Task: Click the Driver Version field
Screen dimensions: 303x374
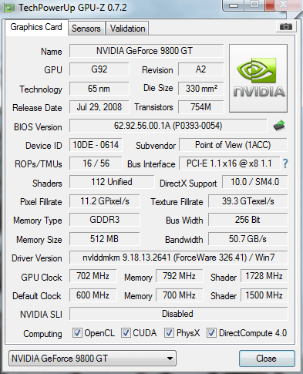Action: pyautogui.click(x=179, y=258)
